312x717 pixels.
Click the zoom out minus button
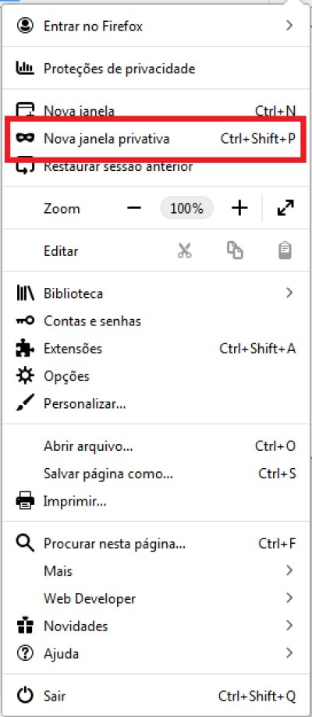[x=134, y=208]
